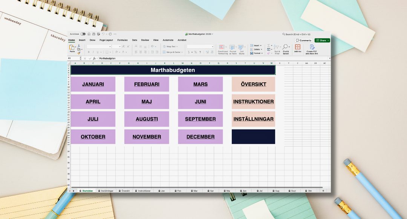Open the INSTRUKTIONER link button
This screenshot has width=407, height=219.
[253, 102]
